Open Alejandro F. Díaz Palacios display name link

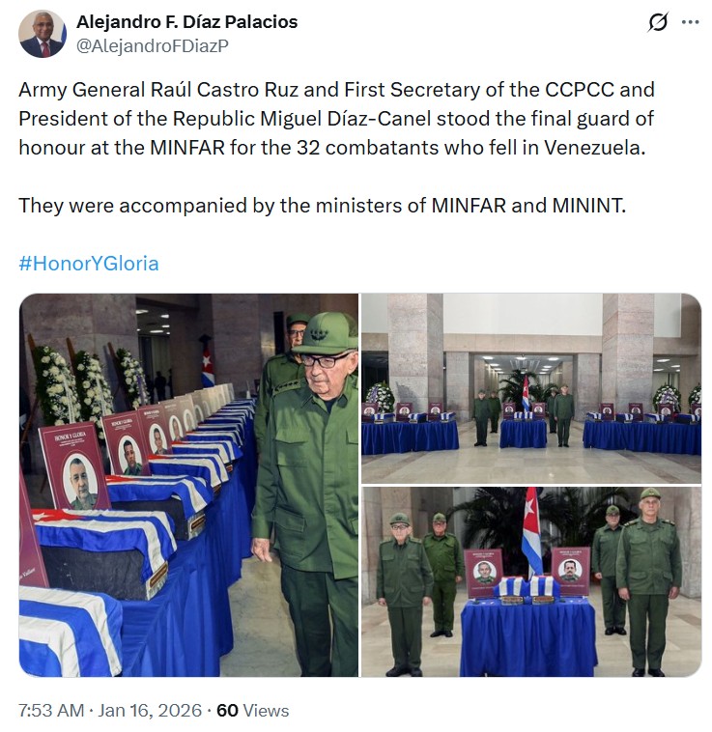point(186,21)
